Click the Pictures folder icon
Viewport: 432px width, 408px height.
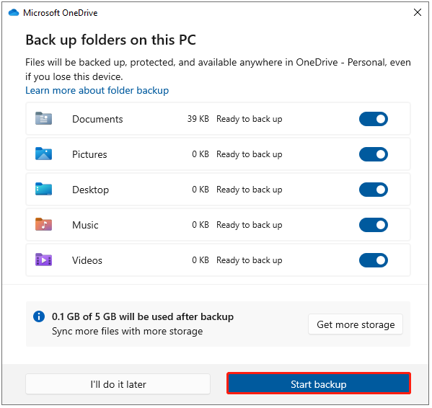pyautogui.click(x=43, y=154)
